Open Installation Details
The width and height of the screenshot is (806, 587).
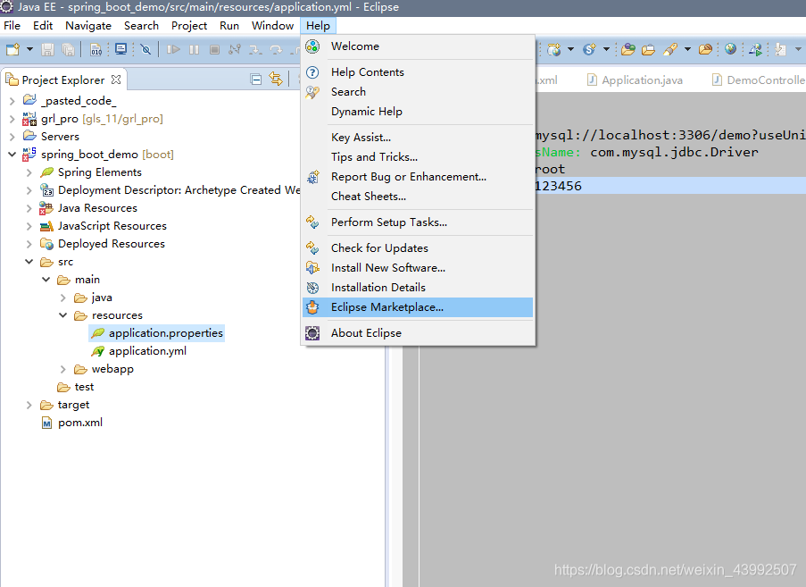click(418, 287)
